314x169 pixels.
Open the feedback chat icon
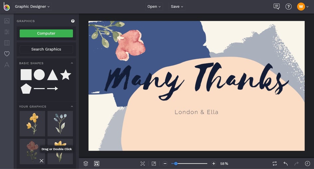276,7
